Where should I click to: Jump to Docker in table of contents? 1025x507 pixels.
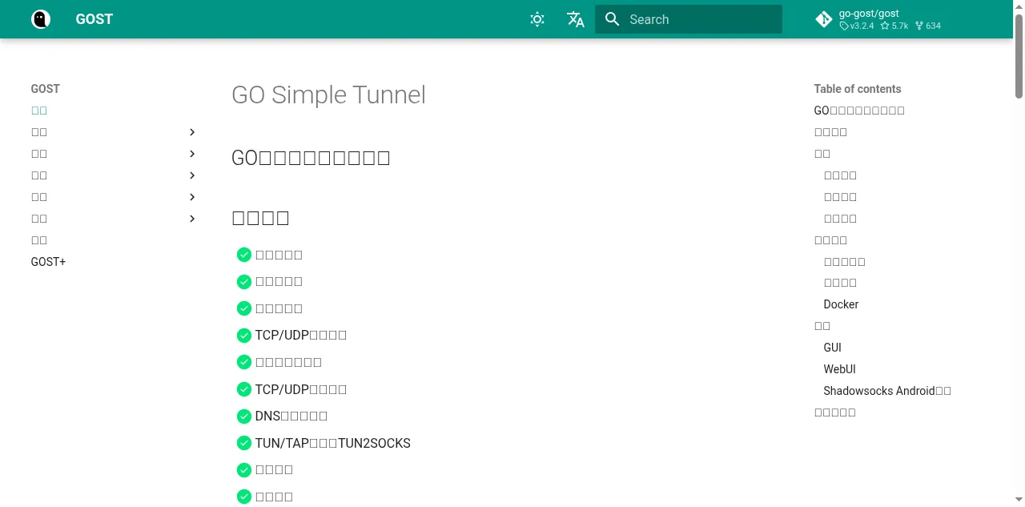[x=841, y=304]
